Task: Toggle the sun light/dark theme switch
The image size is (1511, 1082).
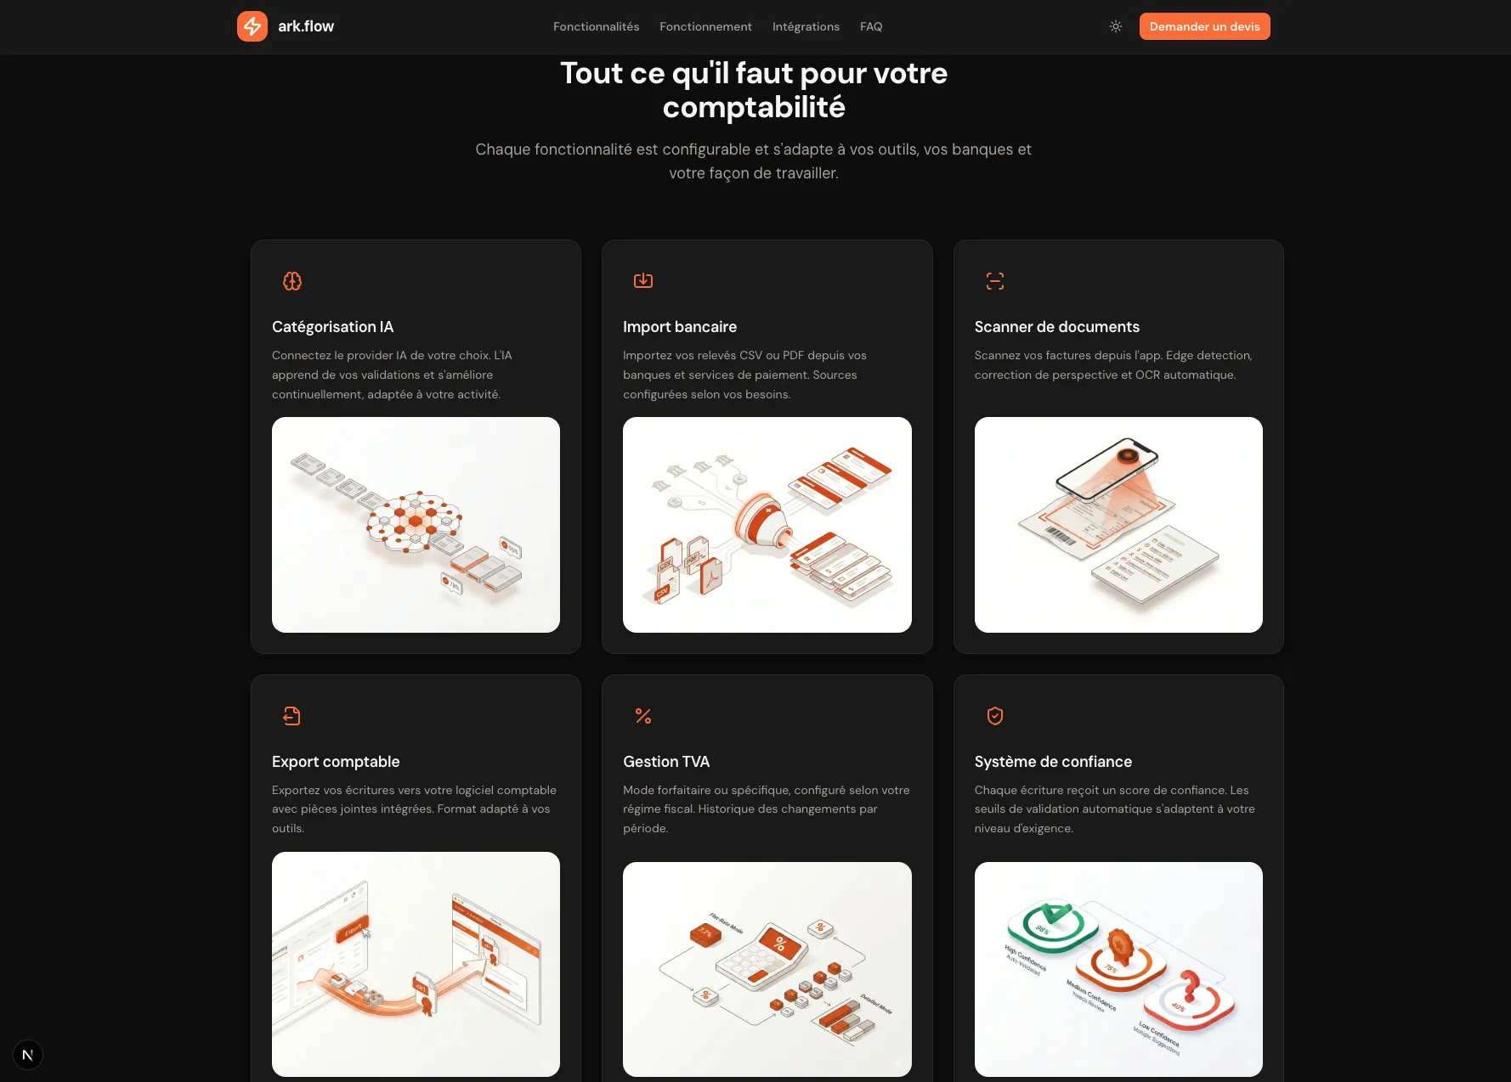Action: coord(1116,26)
